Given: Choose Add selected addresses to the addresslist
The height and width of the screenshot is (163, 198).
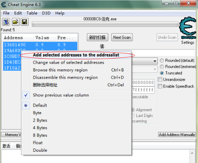Looking at the screenshot, I should point(76,55).
